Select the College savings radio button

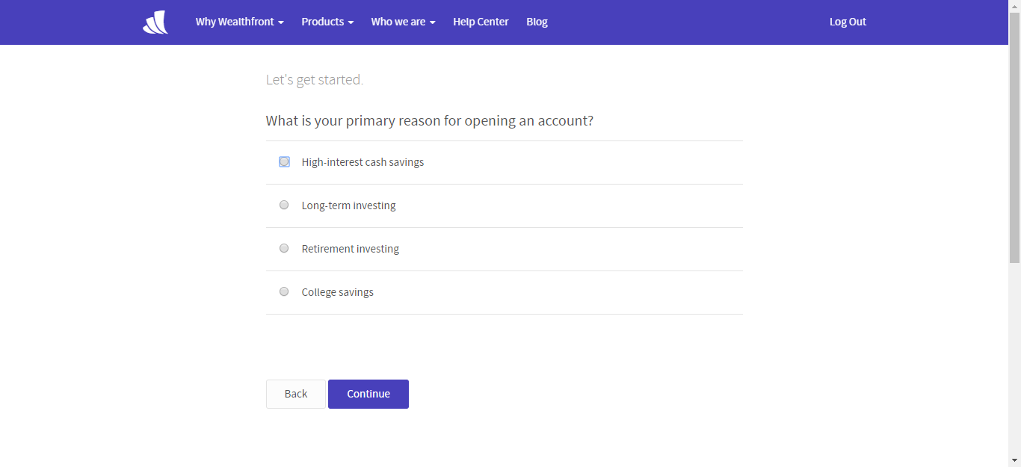[x=284, y=292]
